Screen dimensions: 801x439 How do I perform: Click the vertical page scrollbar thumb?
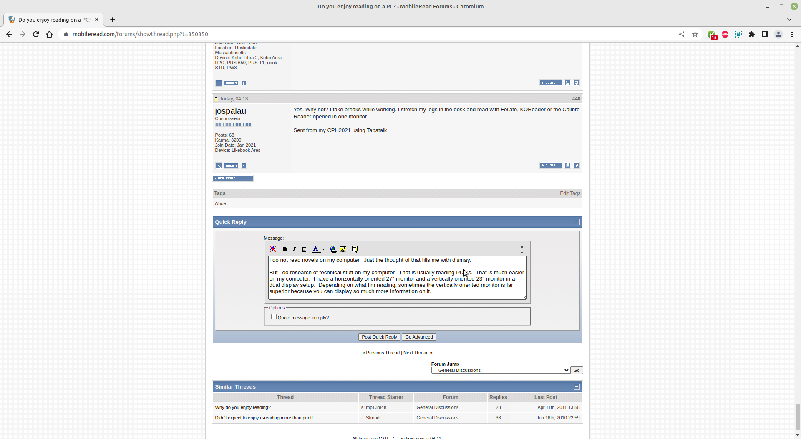click(798, 417)
